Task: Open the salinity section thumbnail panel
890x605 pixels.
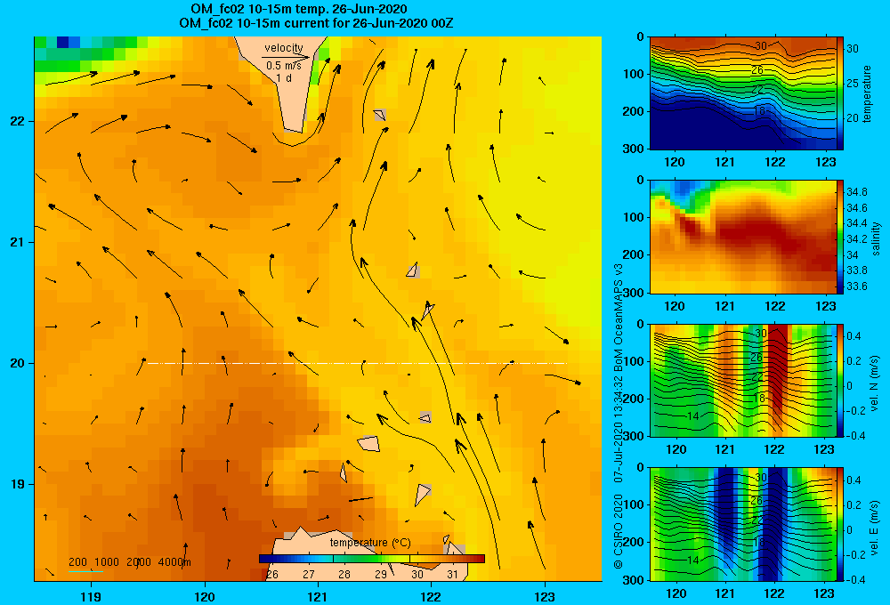Action: (742, 237)
